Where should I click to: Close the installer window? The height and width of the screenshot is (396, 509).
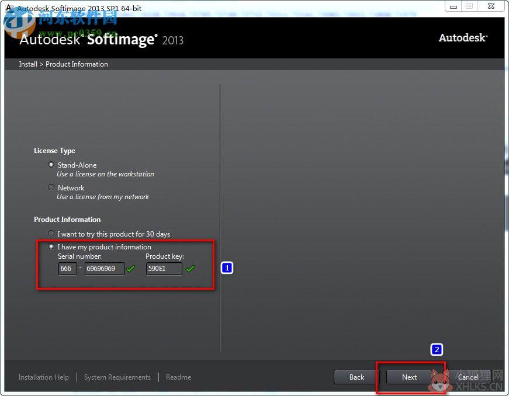click(491, 6)
